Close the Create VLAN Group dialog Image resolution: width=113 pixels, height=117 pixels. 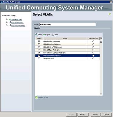coord(111,2)
